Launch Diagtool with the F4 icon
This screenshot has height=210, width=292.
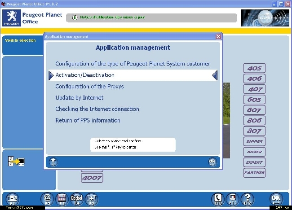tap(76, 199)
